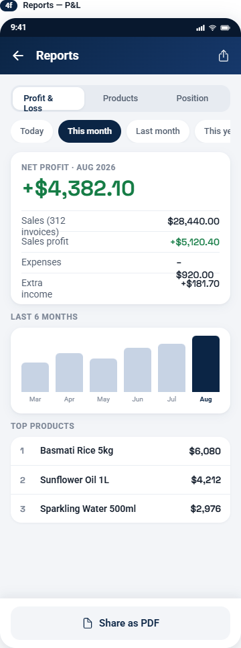
Task: Tap the May bar in the chart
Action: pyautogui.click(x=104, y=375)
